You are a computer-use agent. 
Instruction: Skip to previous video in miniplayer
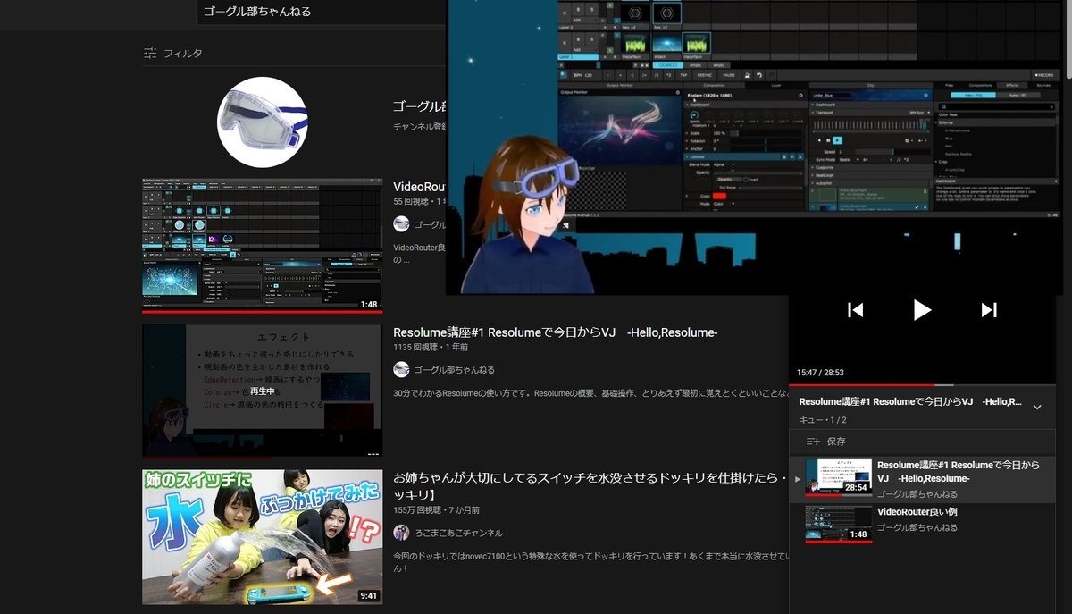coord(855,310)
